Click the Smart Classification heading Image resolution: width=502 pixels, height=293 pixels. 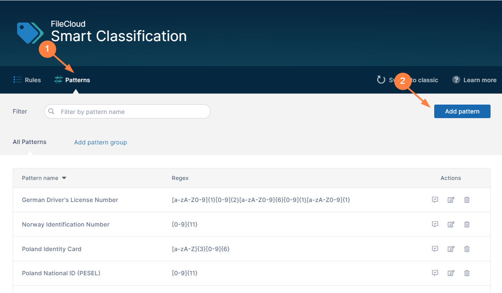point(119,36)
